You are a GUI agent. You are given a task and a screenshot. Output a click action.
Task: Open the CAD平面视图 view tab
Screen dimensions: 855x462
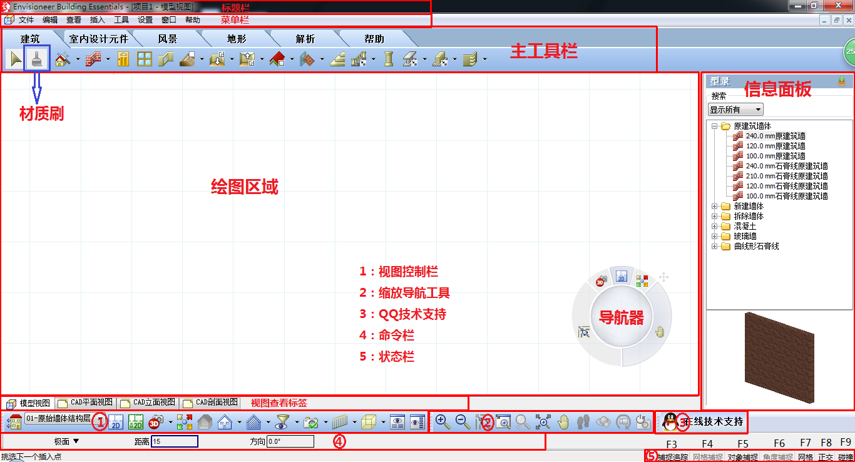pyautogui.click(x=85, y=403)
